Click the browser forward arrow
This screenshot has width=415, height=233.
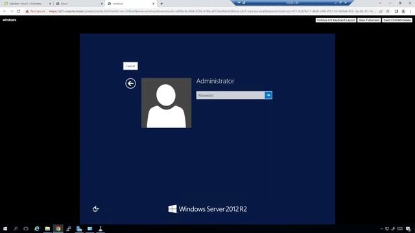tap(12, 12)
